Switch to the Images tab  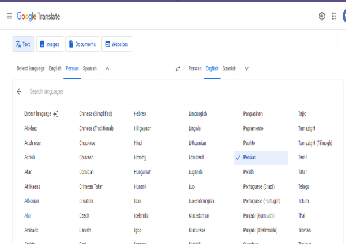(x=50, y=44)
